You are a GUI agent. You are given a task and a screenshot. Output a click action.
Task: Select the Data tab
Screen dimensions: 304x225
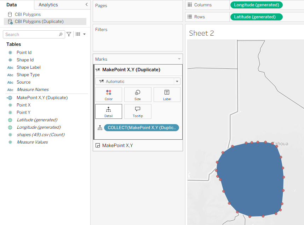[12, 5]
